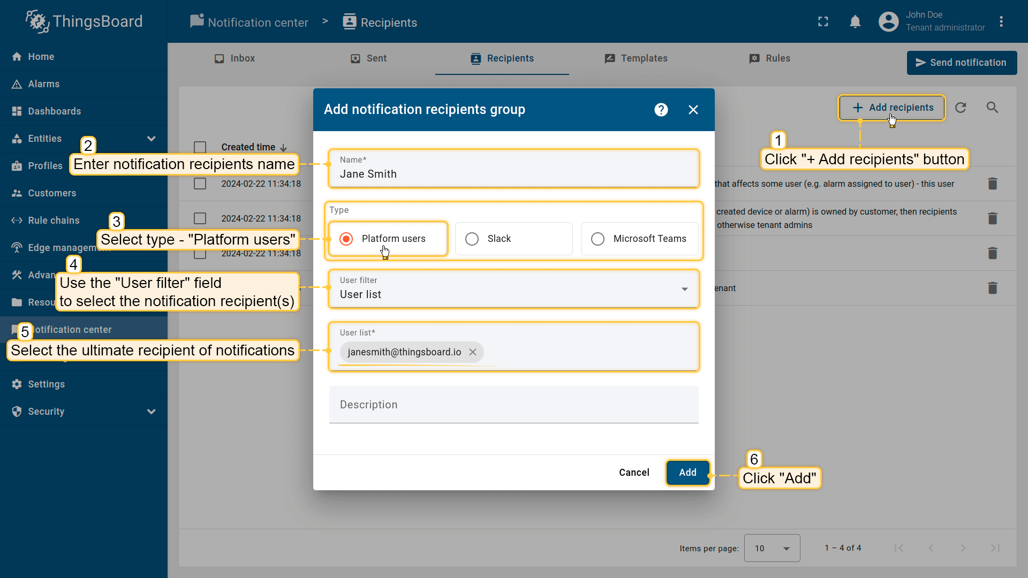Click the search magnifier icon in table
This screenshot has width=1028, height=578.
coord(992,108)
